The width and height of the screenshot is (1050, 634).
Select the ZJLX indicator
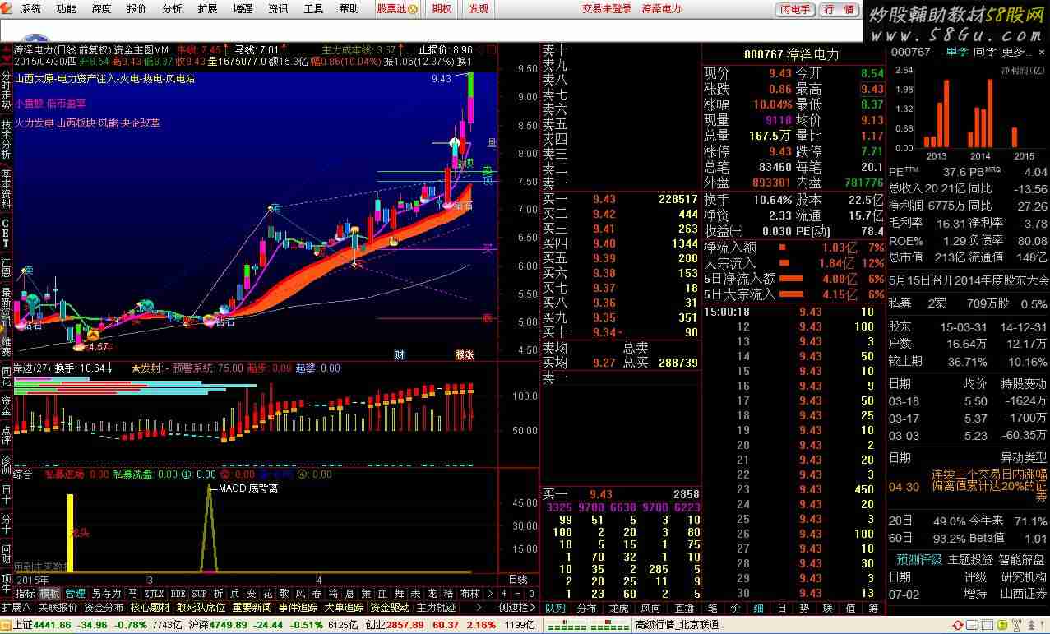click(x=154, y=593)
